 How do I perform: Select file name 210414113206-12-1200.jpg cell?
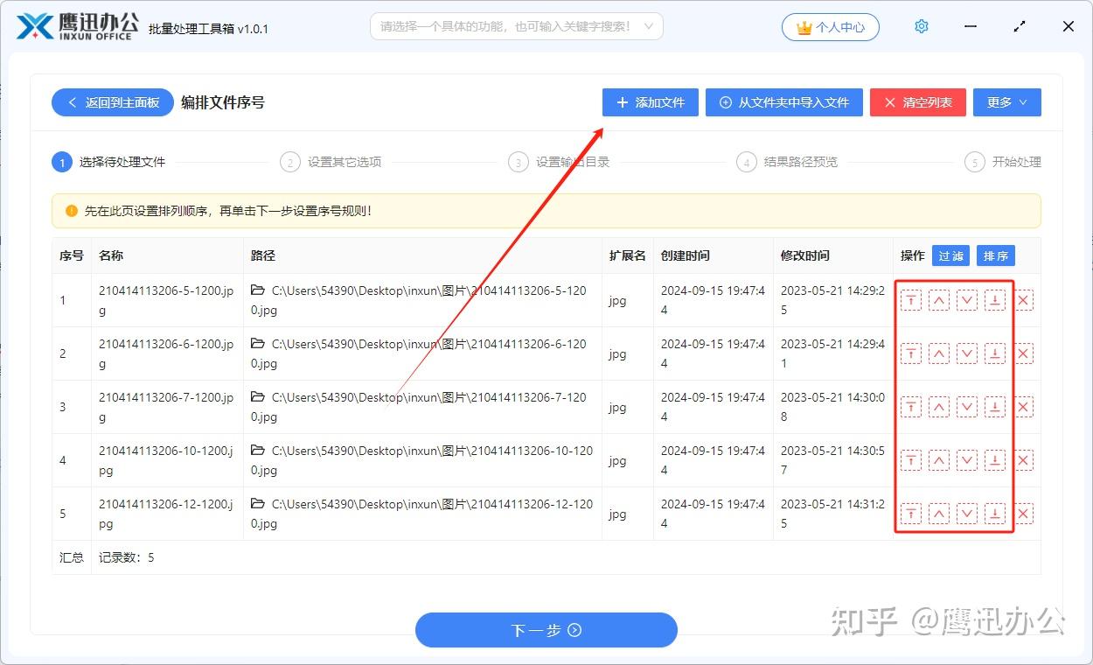(x=167, y=514)
